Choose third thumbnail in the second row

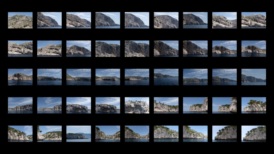79,49
